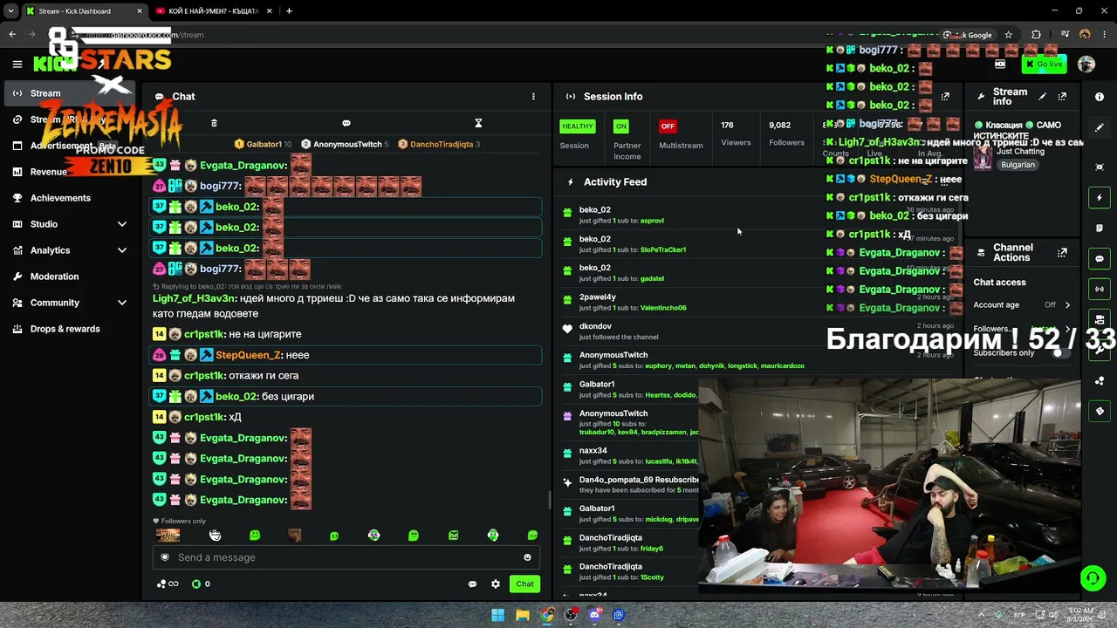The width and height of the screenshot is (1117, 628).
Task: Select top gifter AnonymousTwitch
Action: tap(345, 144)
